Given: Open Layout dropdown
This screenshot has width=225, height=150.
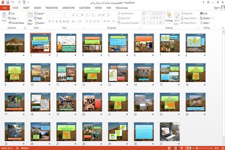Looking at the screenshot, I should [39, 14].
